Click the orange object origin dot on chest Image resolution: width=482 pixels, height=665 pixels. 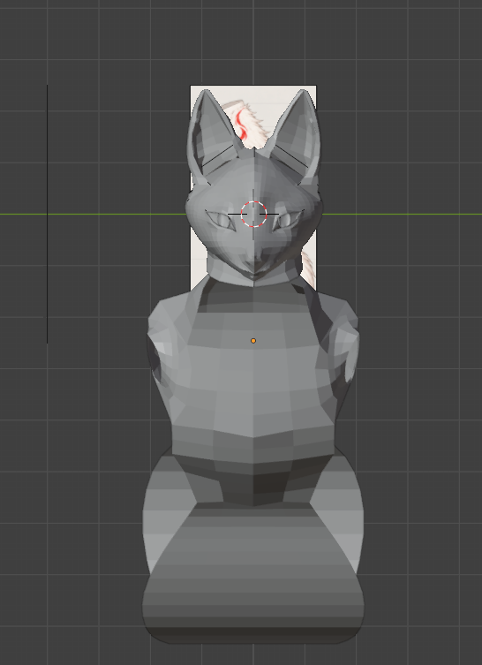253,341
